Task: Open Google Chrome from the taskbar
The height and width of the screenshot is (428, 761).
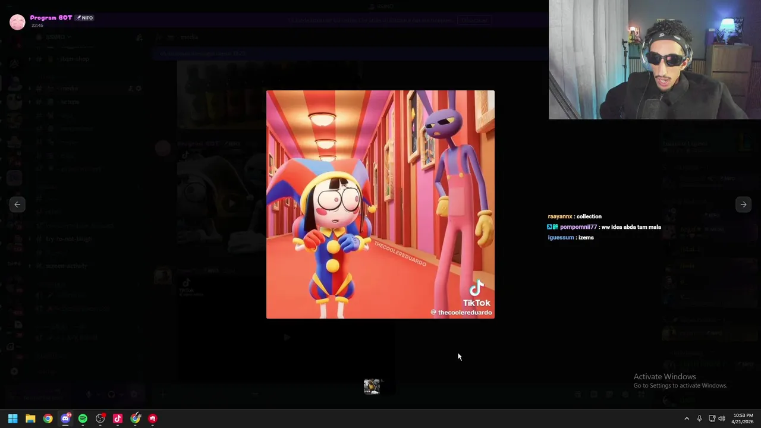Action: 48,418
